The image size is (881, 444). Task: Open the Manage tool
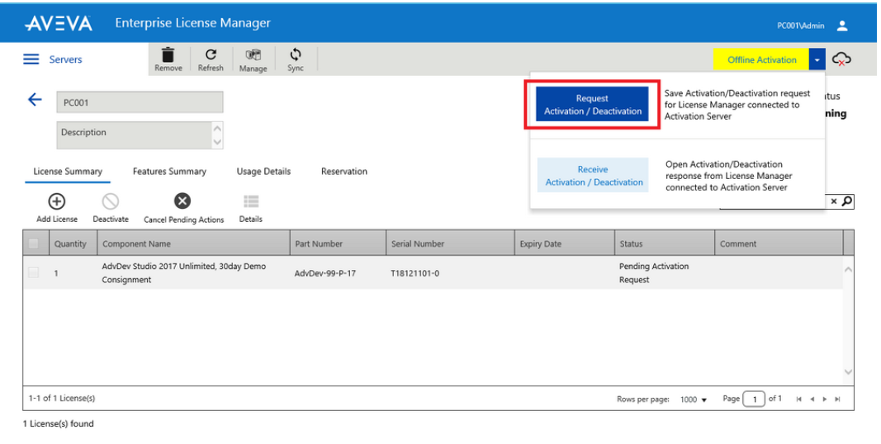253,55
